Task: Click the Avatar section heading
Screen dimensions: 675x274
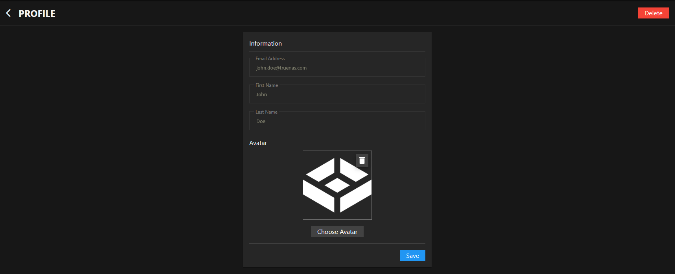Action: point(258,143)
